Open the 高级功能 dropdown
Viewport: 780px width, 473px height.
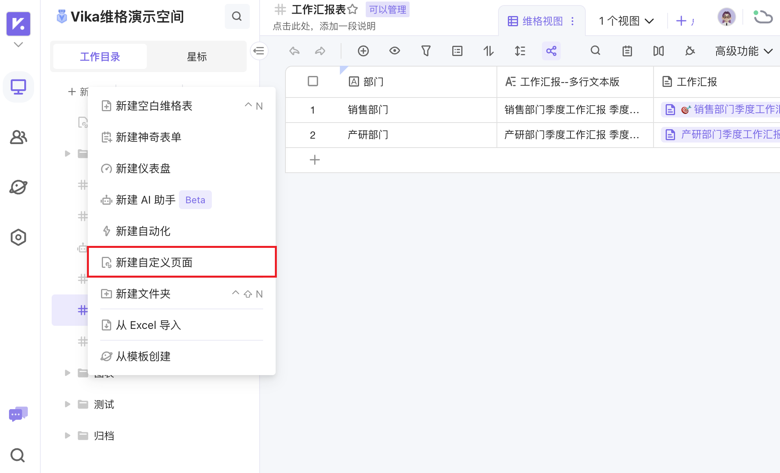click(743, 51)
